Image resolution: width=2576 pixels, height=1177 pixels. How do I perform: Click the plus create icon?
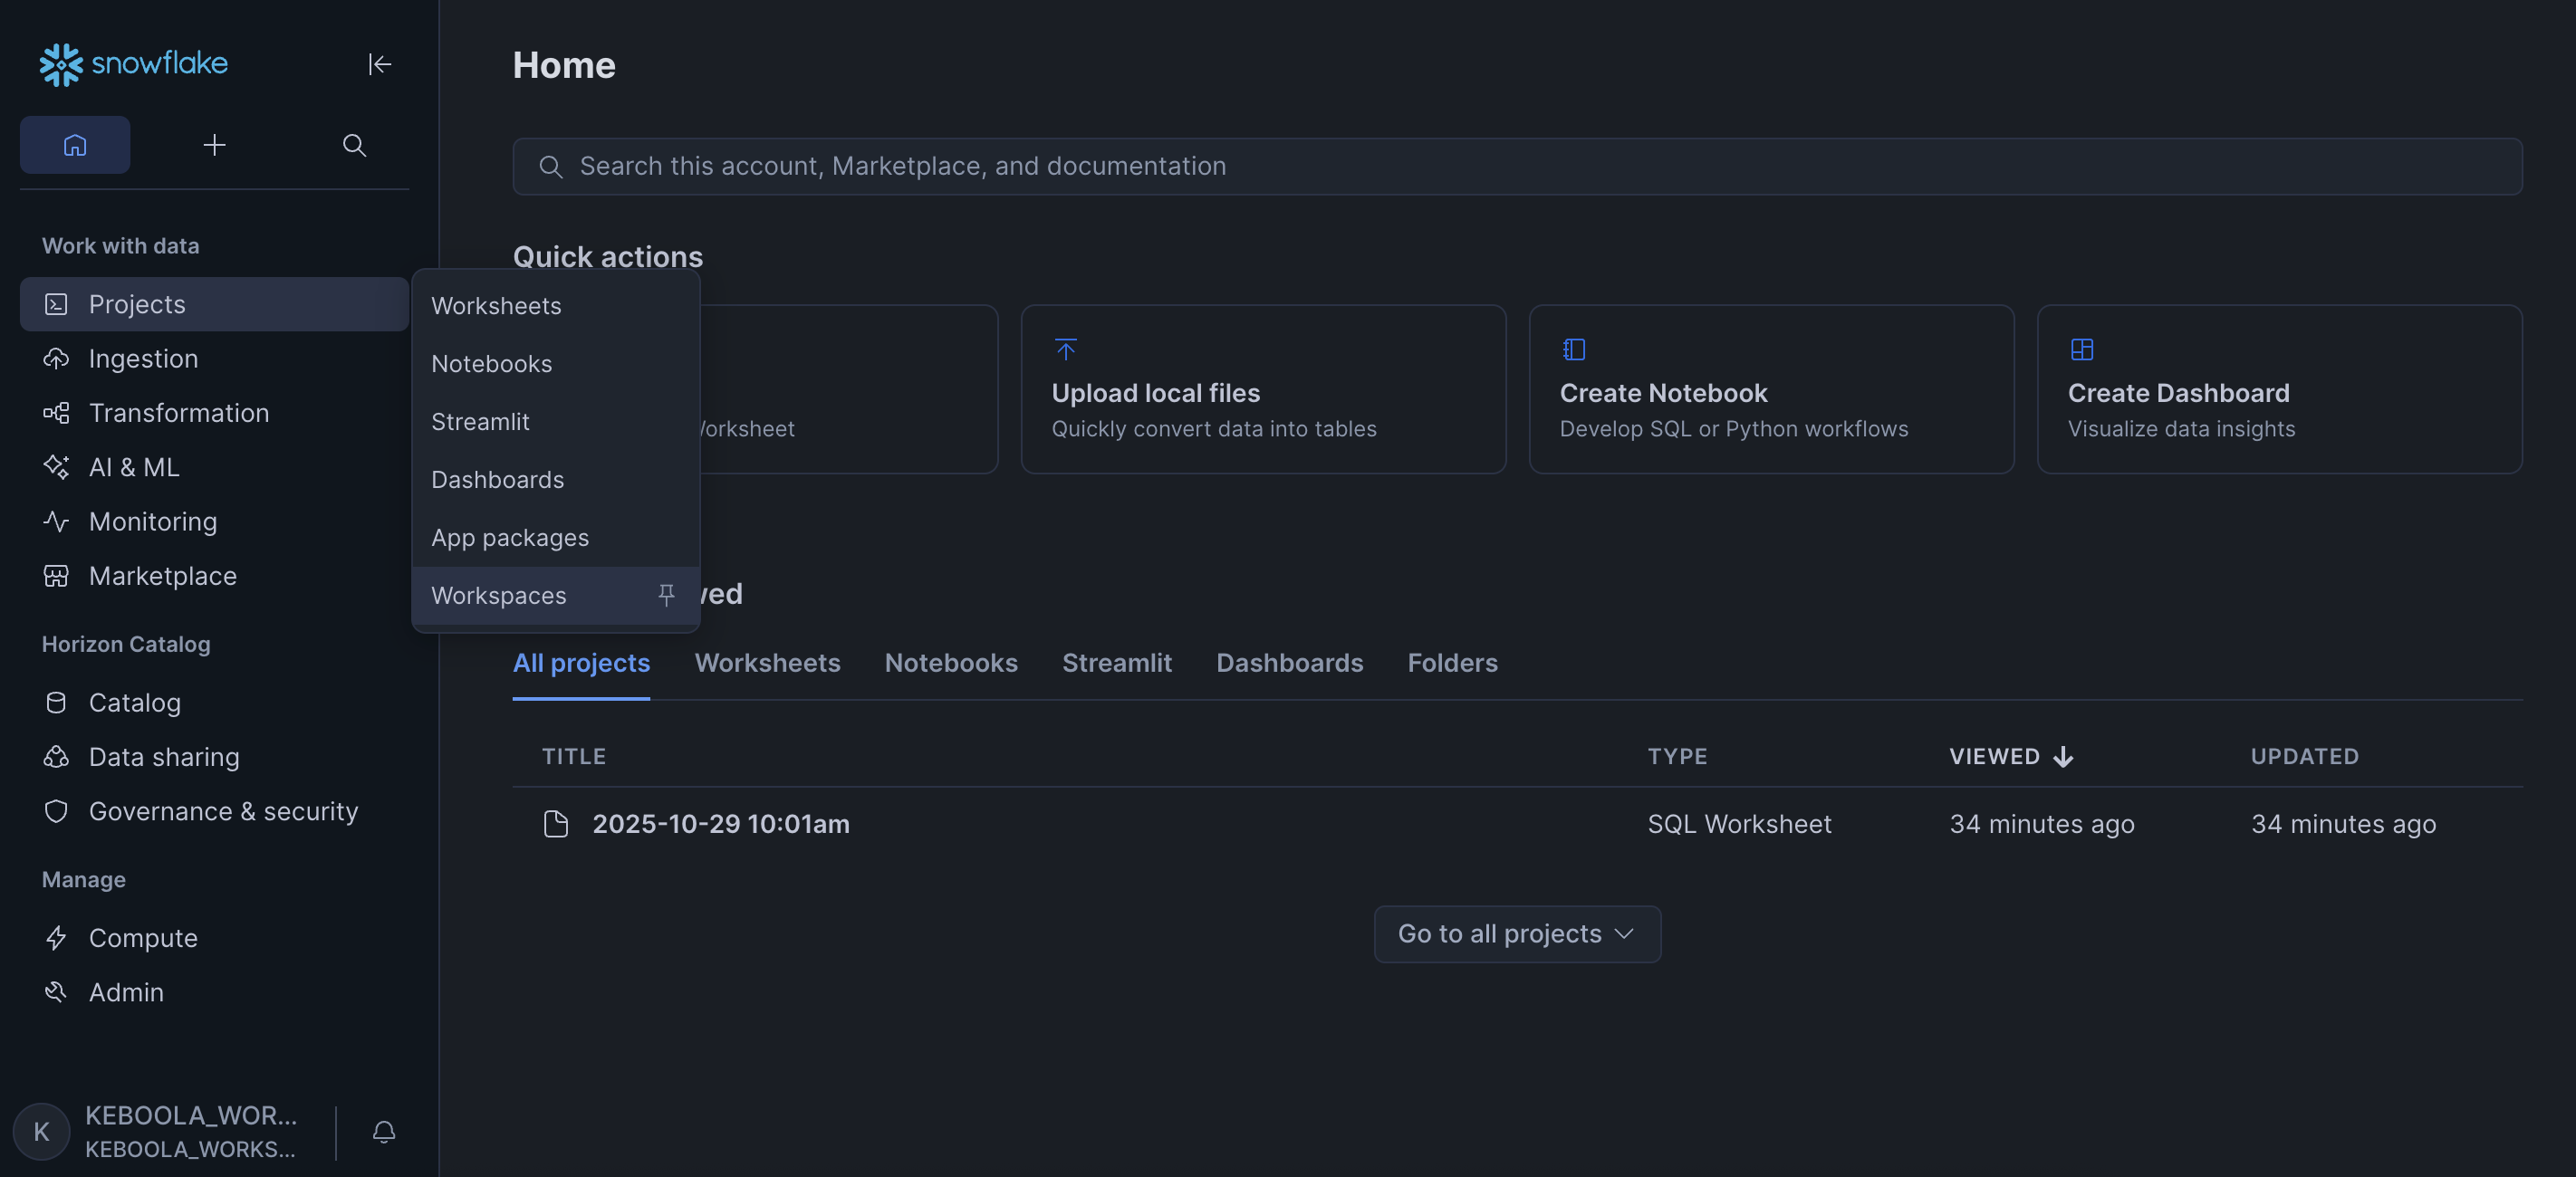tap(214, 145)
